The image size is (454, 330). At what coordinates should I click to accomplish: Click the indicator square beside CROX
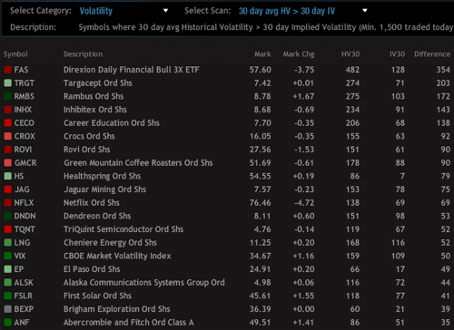point(8,136)
